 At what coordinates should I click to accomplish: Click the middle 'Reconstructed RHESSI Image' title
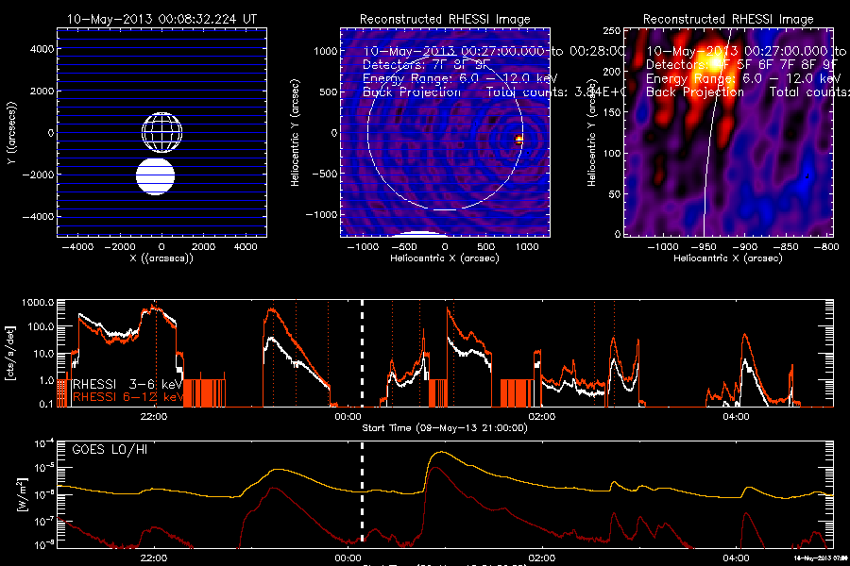click(x=445, y=19)
